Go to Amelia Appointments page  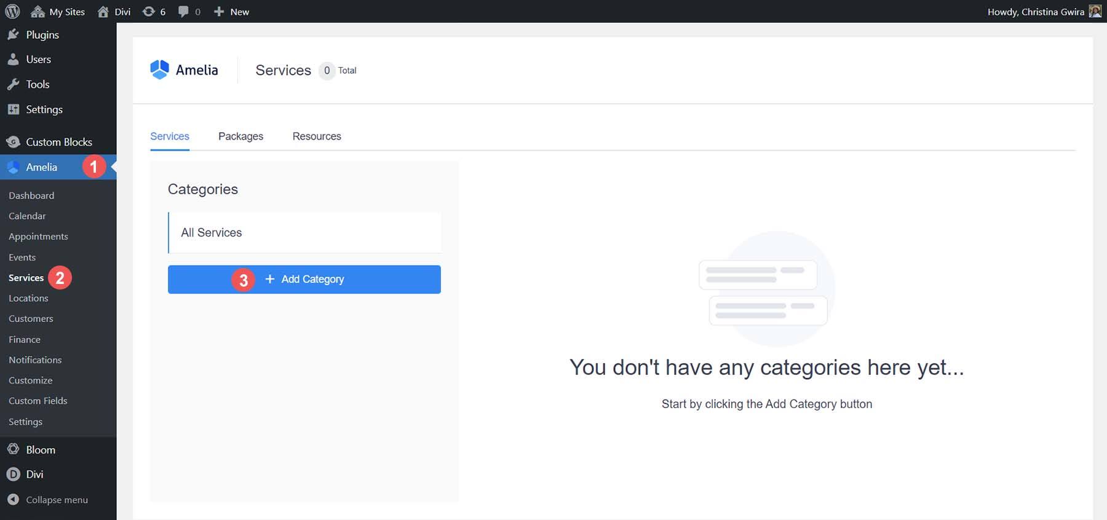click(38, 237)
